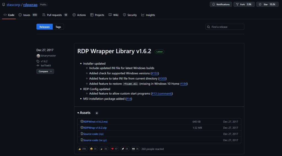
Task: Open issue #155 link
Action: [155, 73]
